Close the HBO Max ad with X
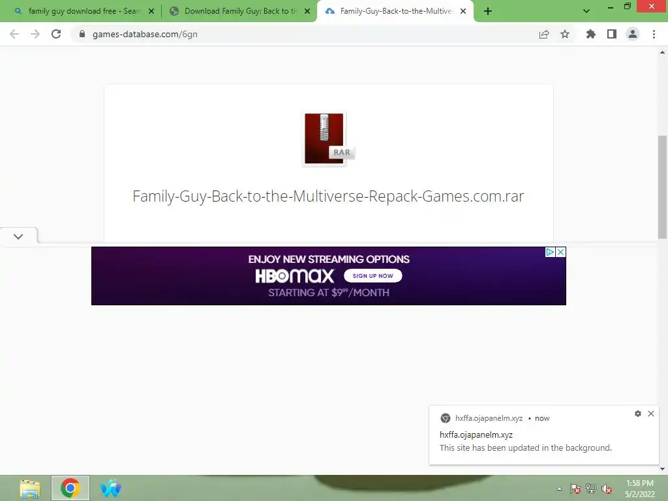 point(561,252)
